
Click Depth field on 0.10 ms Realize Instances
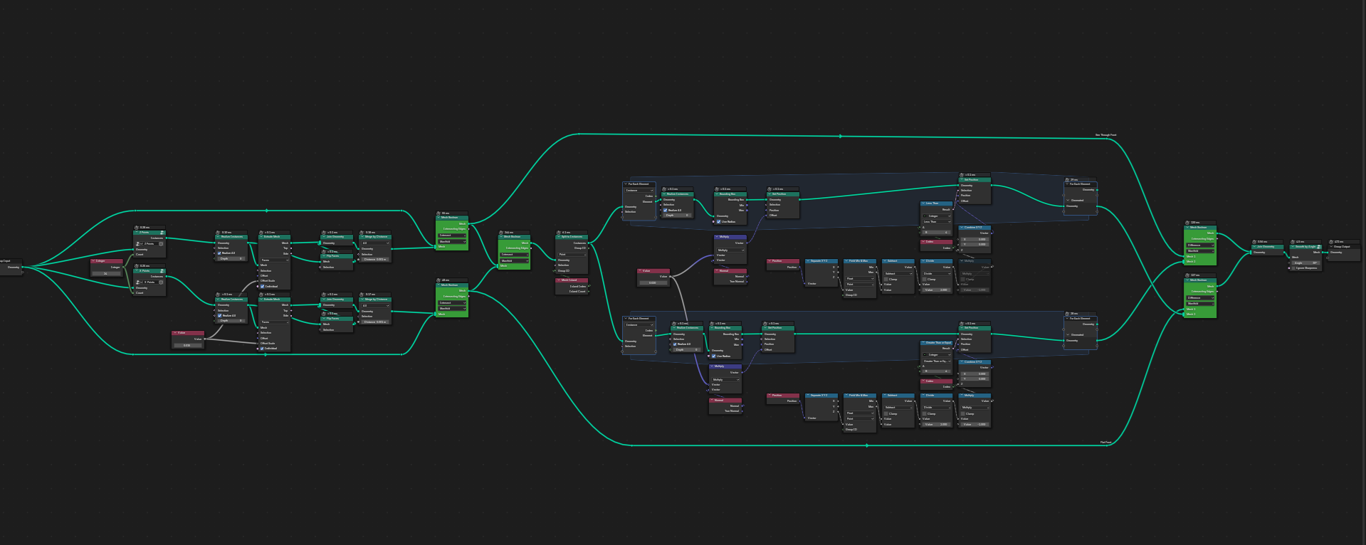pos(231,258)
